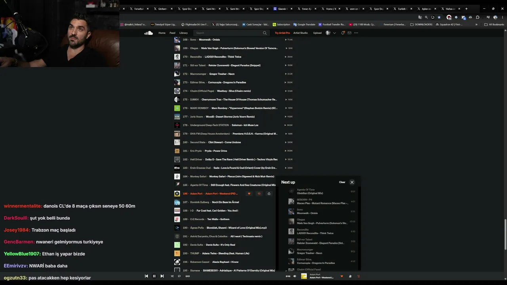Toggle repeat in the player bar
Viewport: 507px width, 285px height.
[x=179, y=276]
